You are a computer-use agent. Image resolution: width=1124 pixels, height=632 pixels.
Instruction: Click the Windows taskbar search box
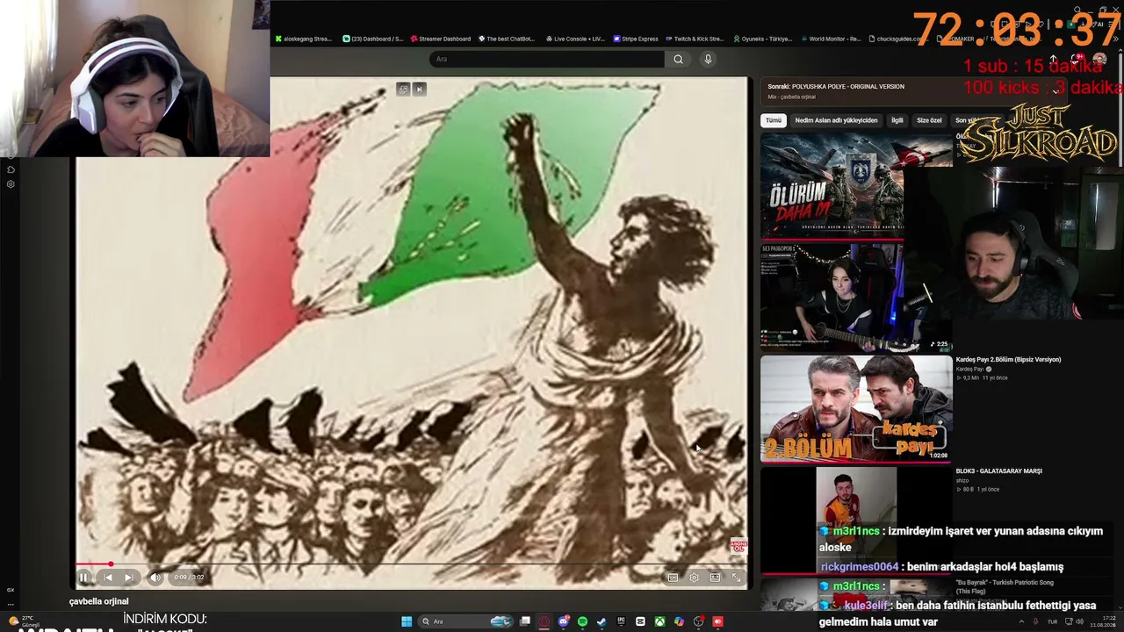pos(465,621)
